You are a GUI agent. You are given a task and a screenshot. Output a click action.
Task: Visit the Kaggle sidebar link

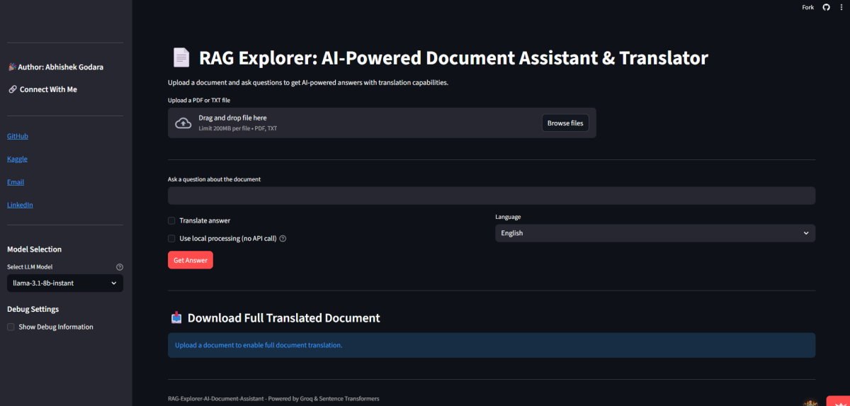17,159
